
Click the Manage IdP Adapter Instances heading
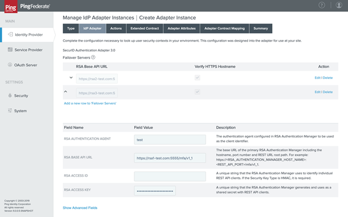coord(98,17)
